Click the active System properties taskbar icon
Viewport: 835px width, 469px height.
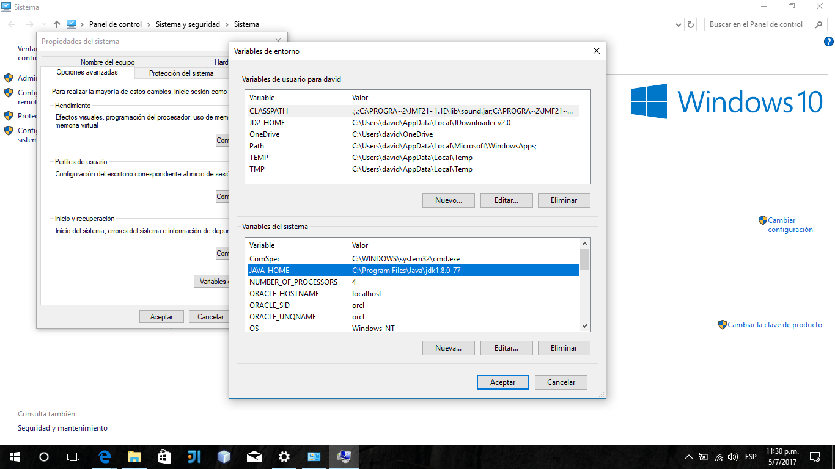344,456
